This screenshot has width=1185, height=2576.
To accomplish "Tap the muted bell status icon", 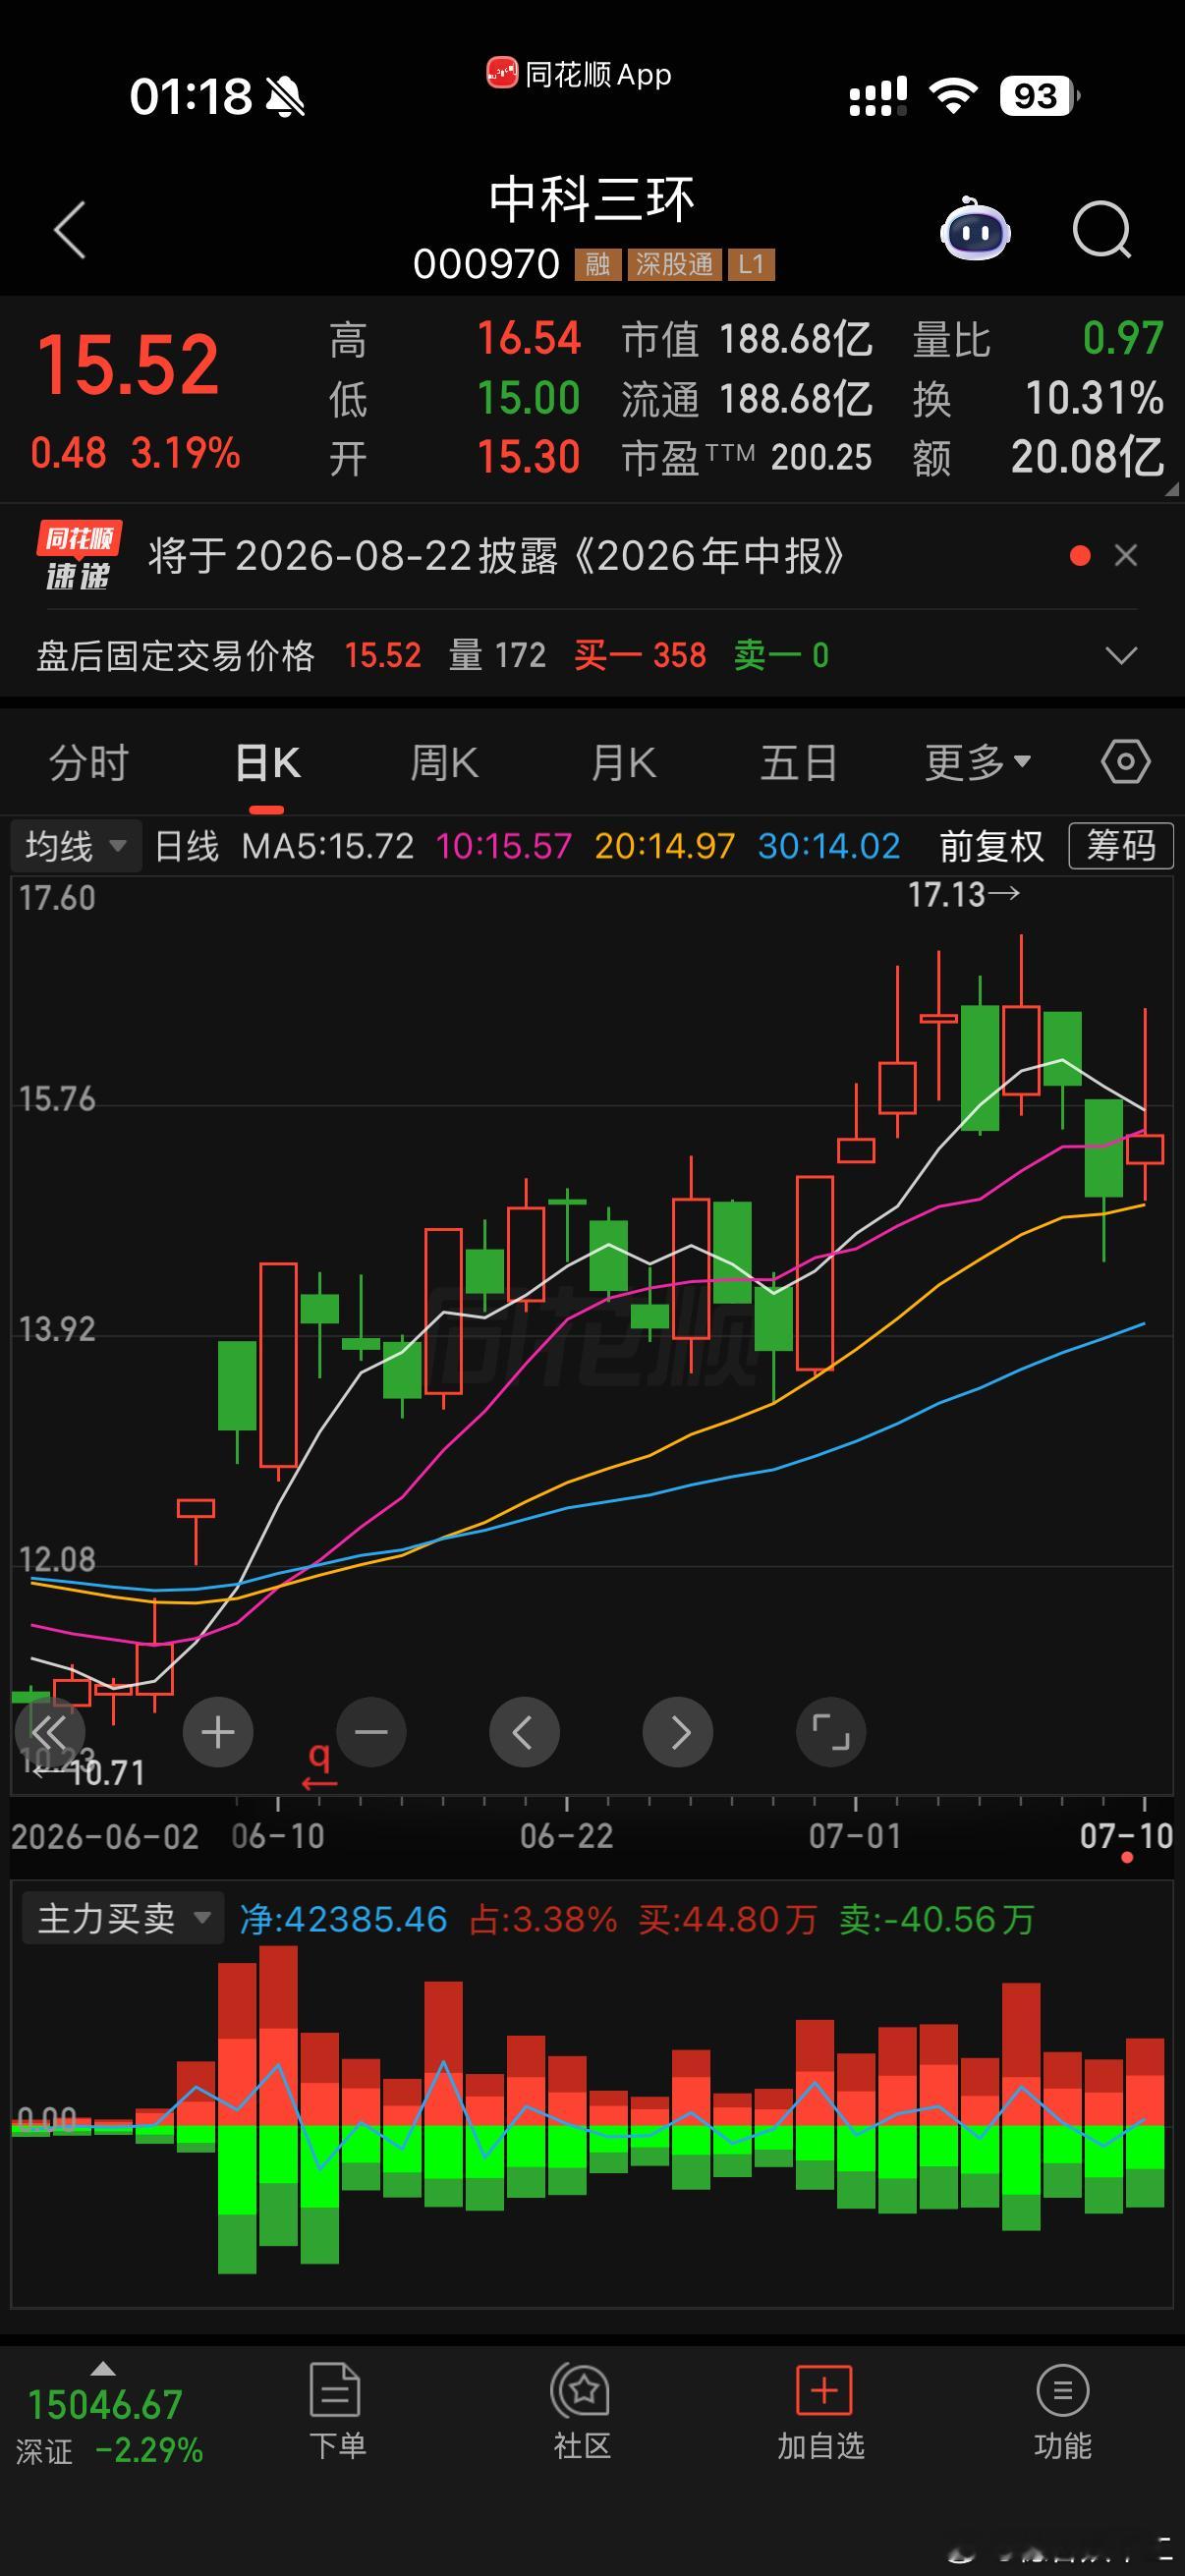I will [x=285, y=97].
